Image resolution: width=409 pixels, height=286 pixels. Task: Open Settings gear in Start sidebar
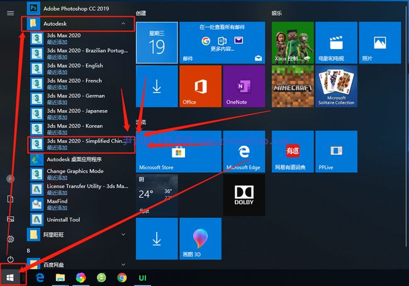click(11, 239)
